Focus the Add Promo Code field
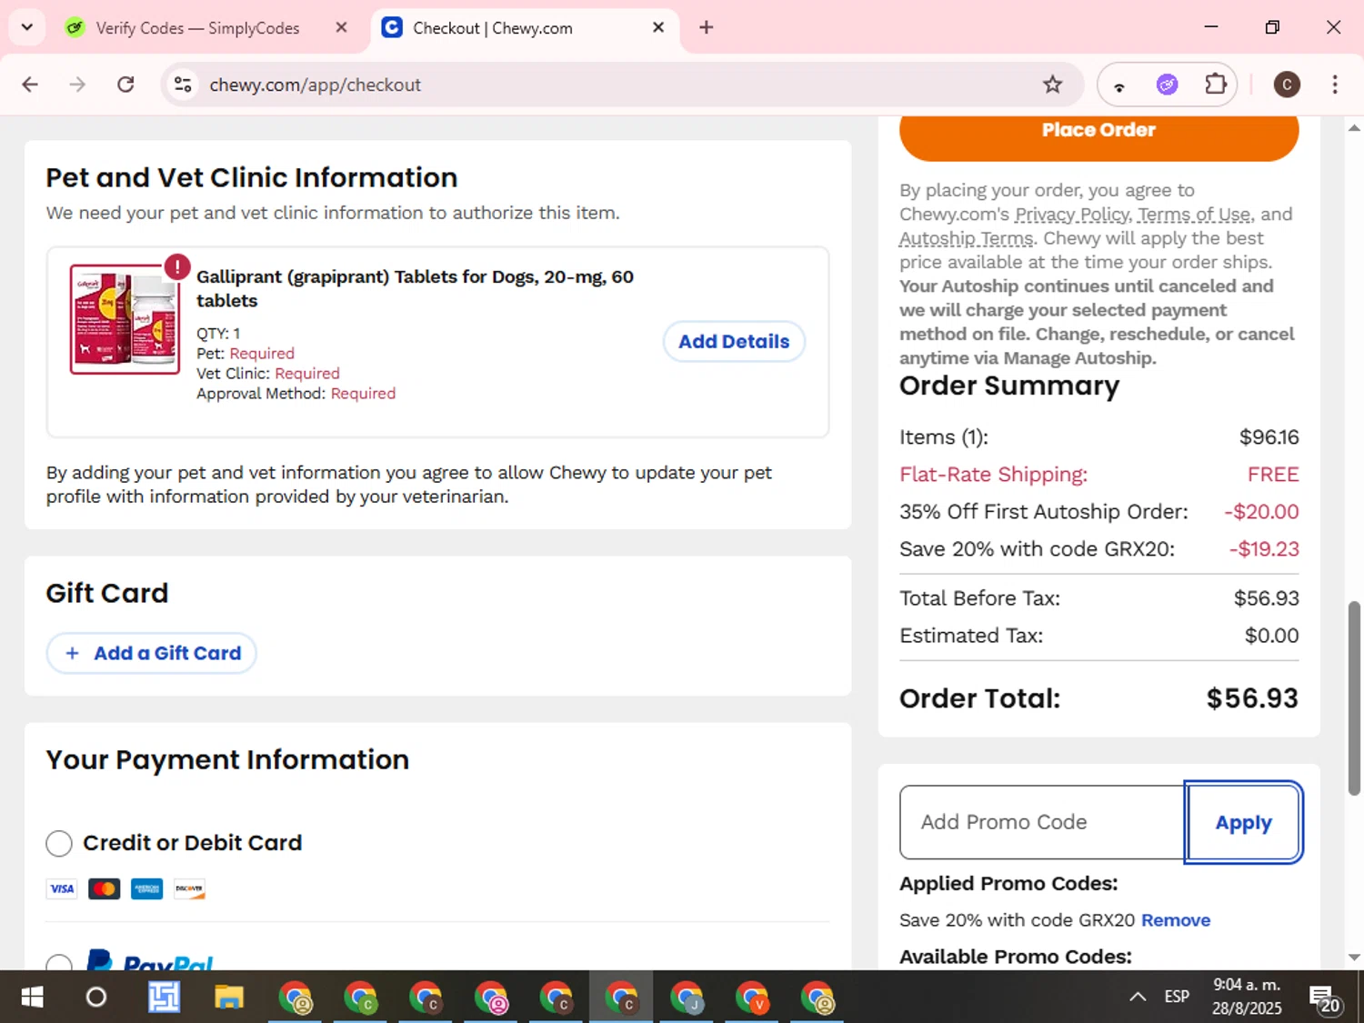Viewport: 1364px width, 1023px height. 1043,822
